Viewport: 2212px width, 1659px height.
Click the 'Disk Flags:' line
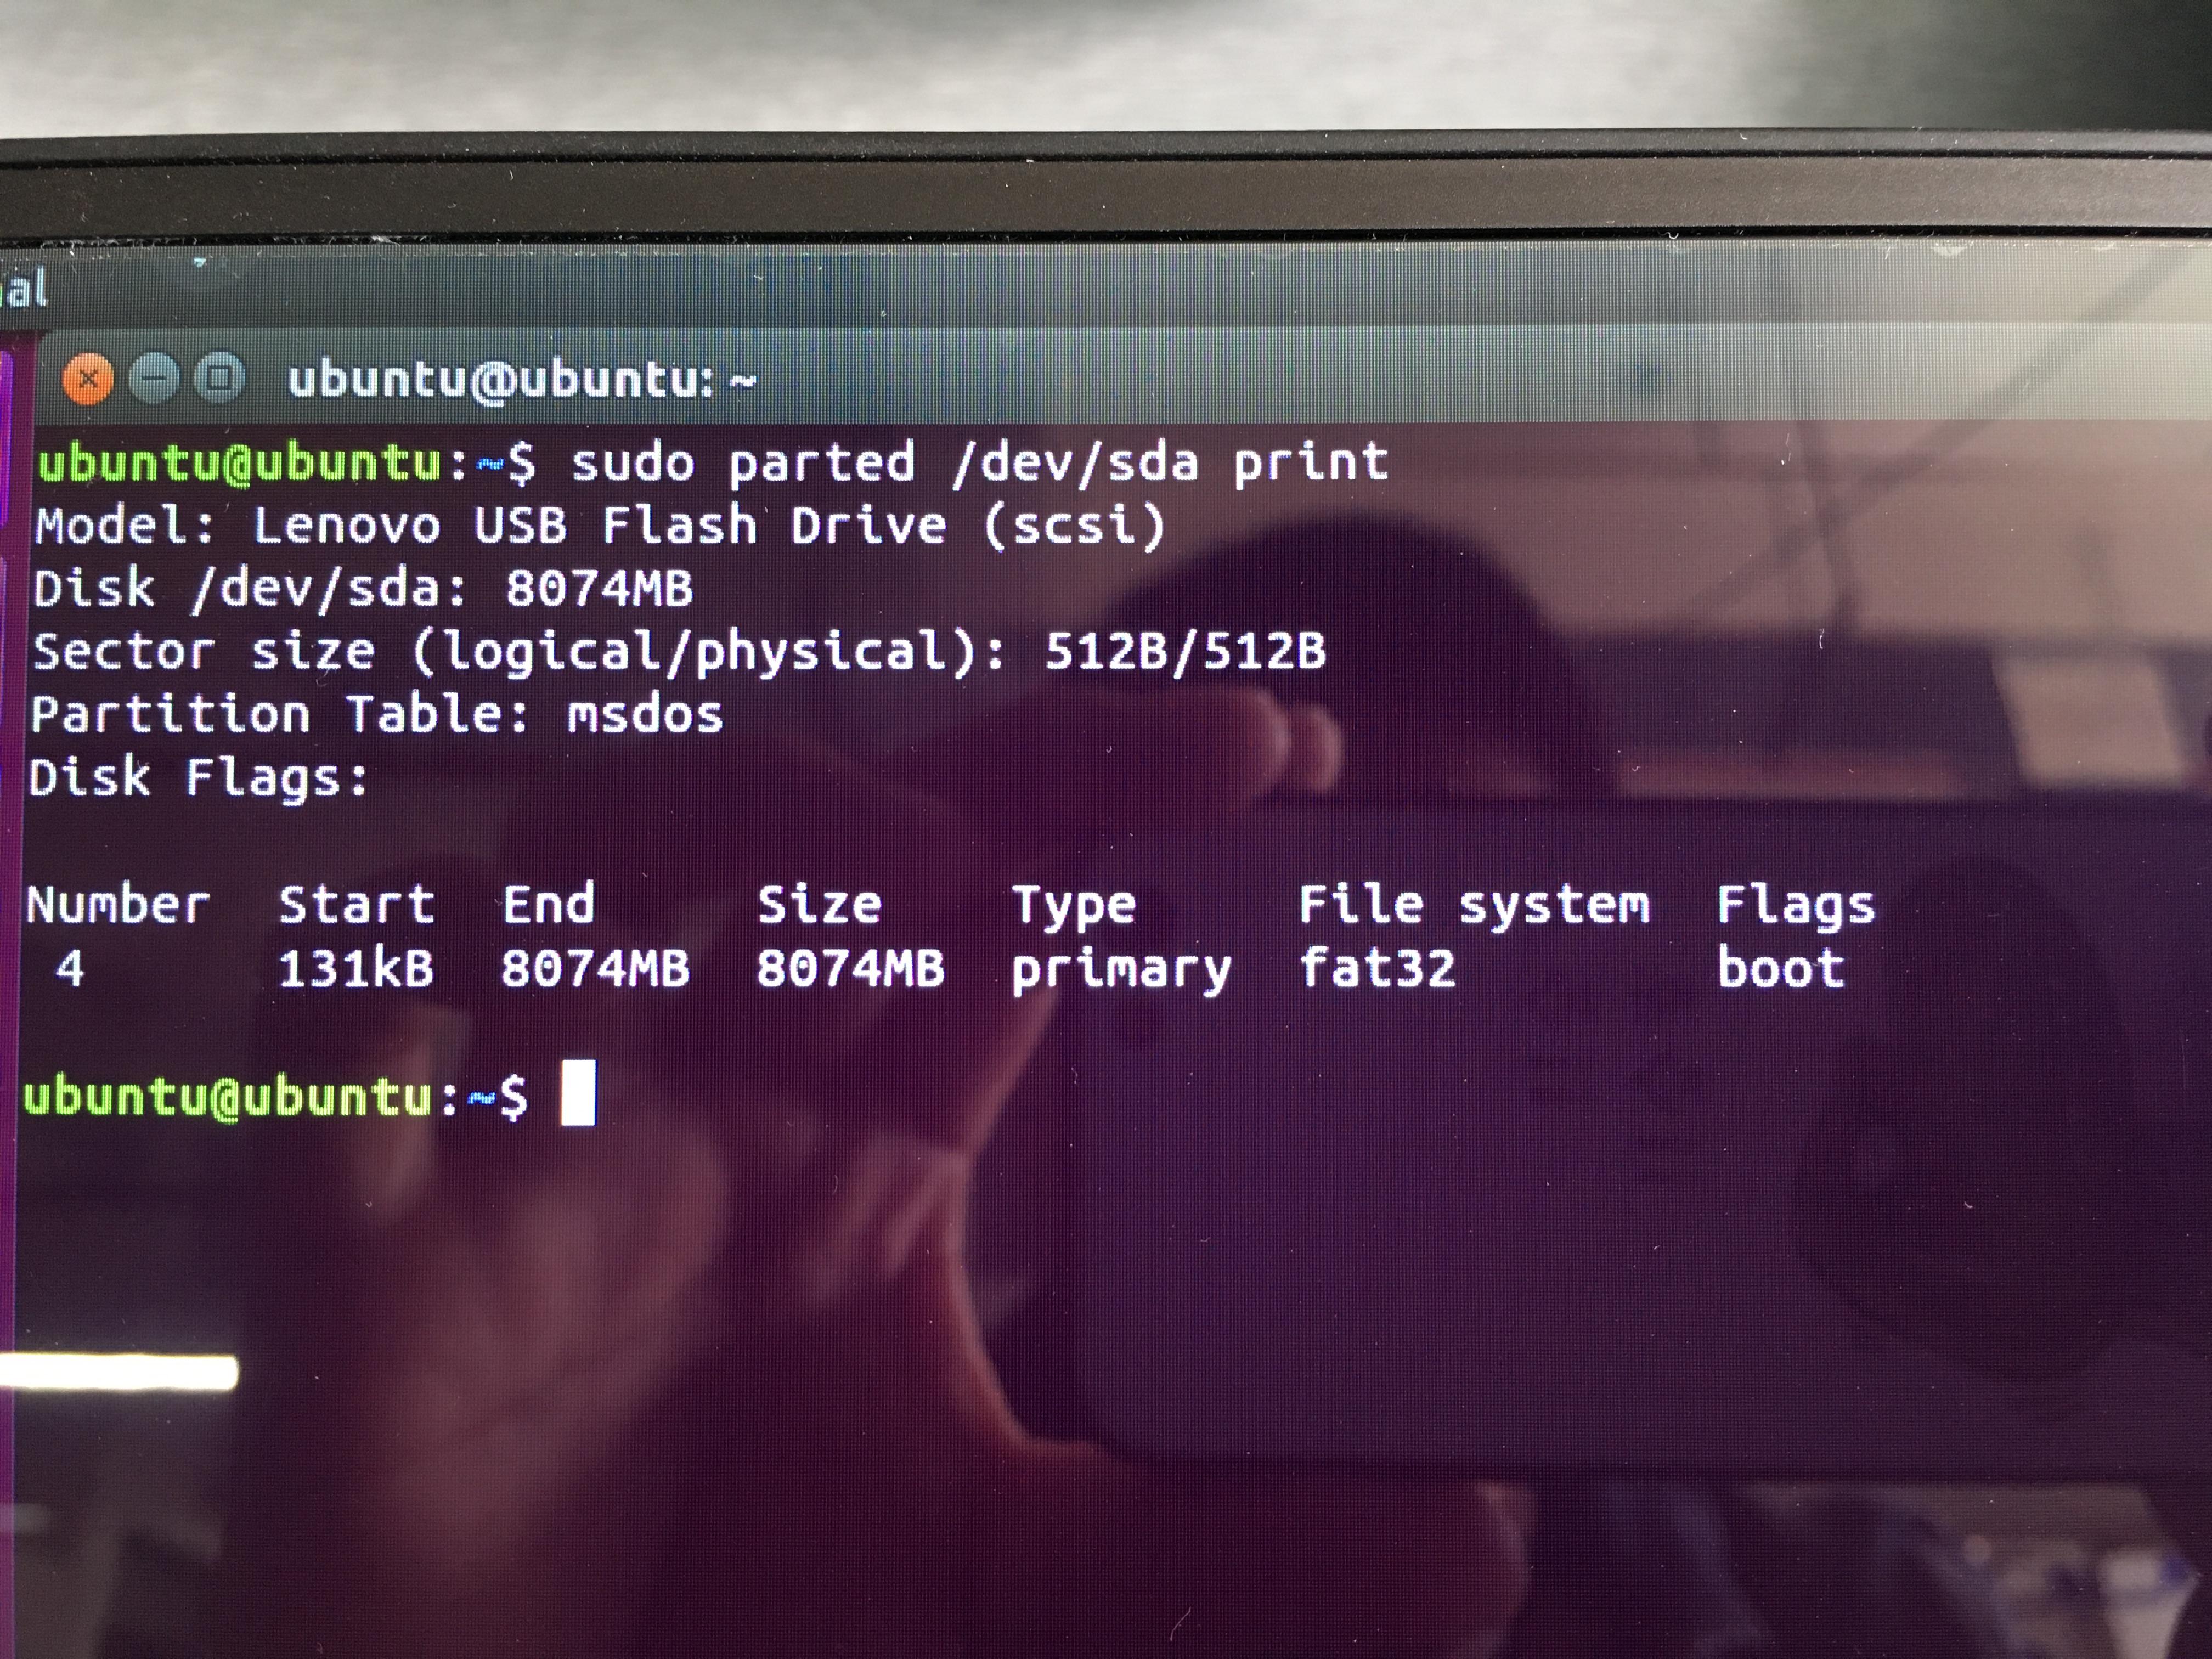coord(198,778)
